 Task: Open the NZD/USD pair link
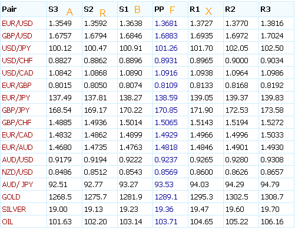pyautogui.click(x=17, y=172)
